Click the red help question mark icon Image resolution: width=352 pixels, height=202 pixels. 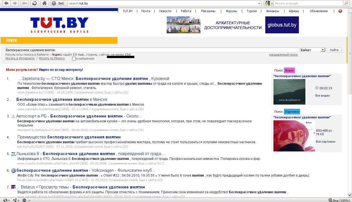point(340,11)
